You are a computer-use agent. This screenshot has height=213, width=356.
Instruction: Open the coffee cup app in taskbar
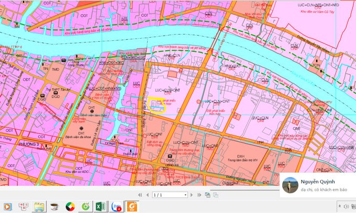pos(54,206)
